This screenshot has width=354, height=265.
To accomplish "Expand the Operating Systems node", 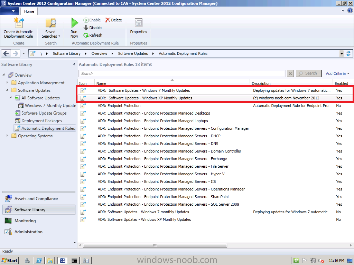I will (7, 136).
